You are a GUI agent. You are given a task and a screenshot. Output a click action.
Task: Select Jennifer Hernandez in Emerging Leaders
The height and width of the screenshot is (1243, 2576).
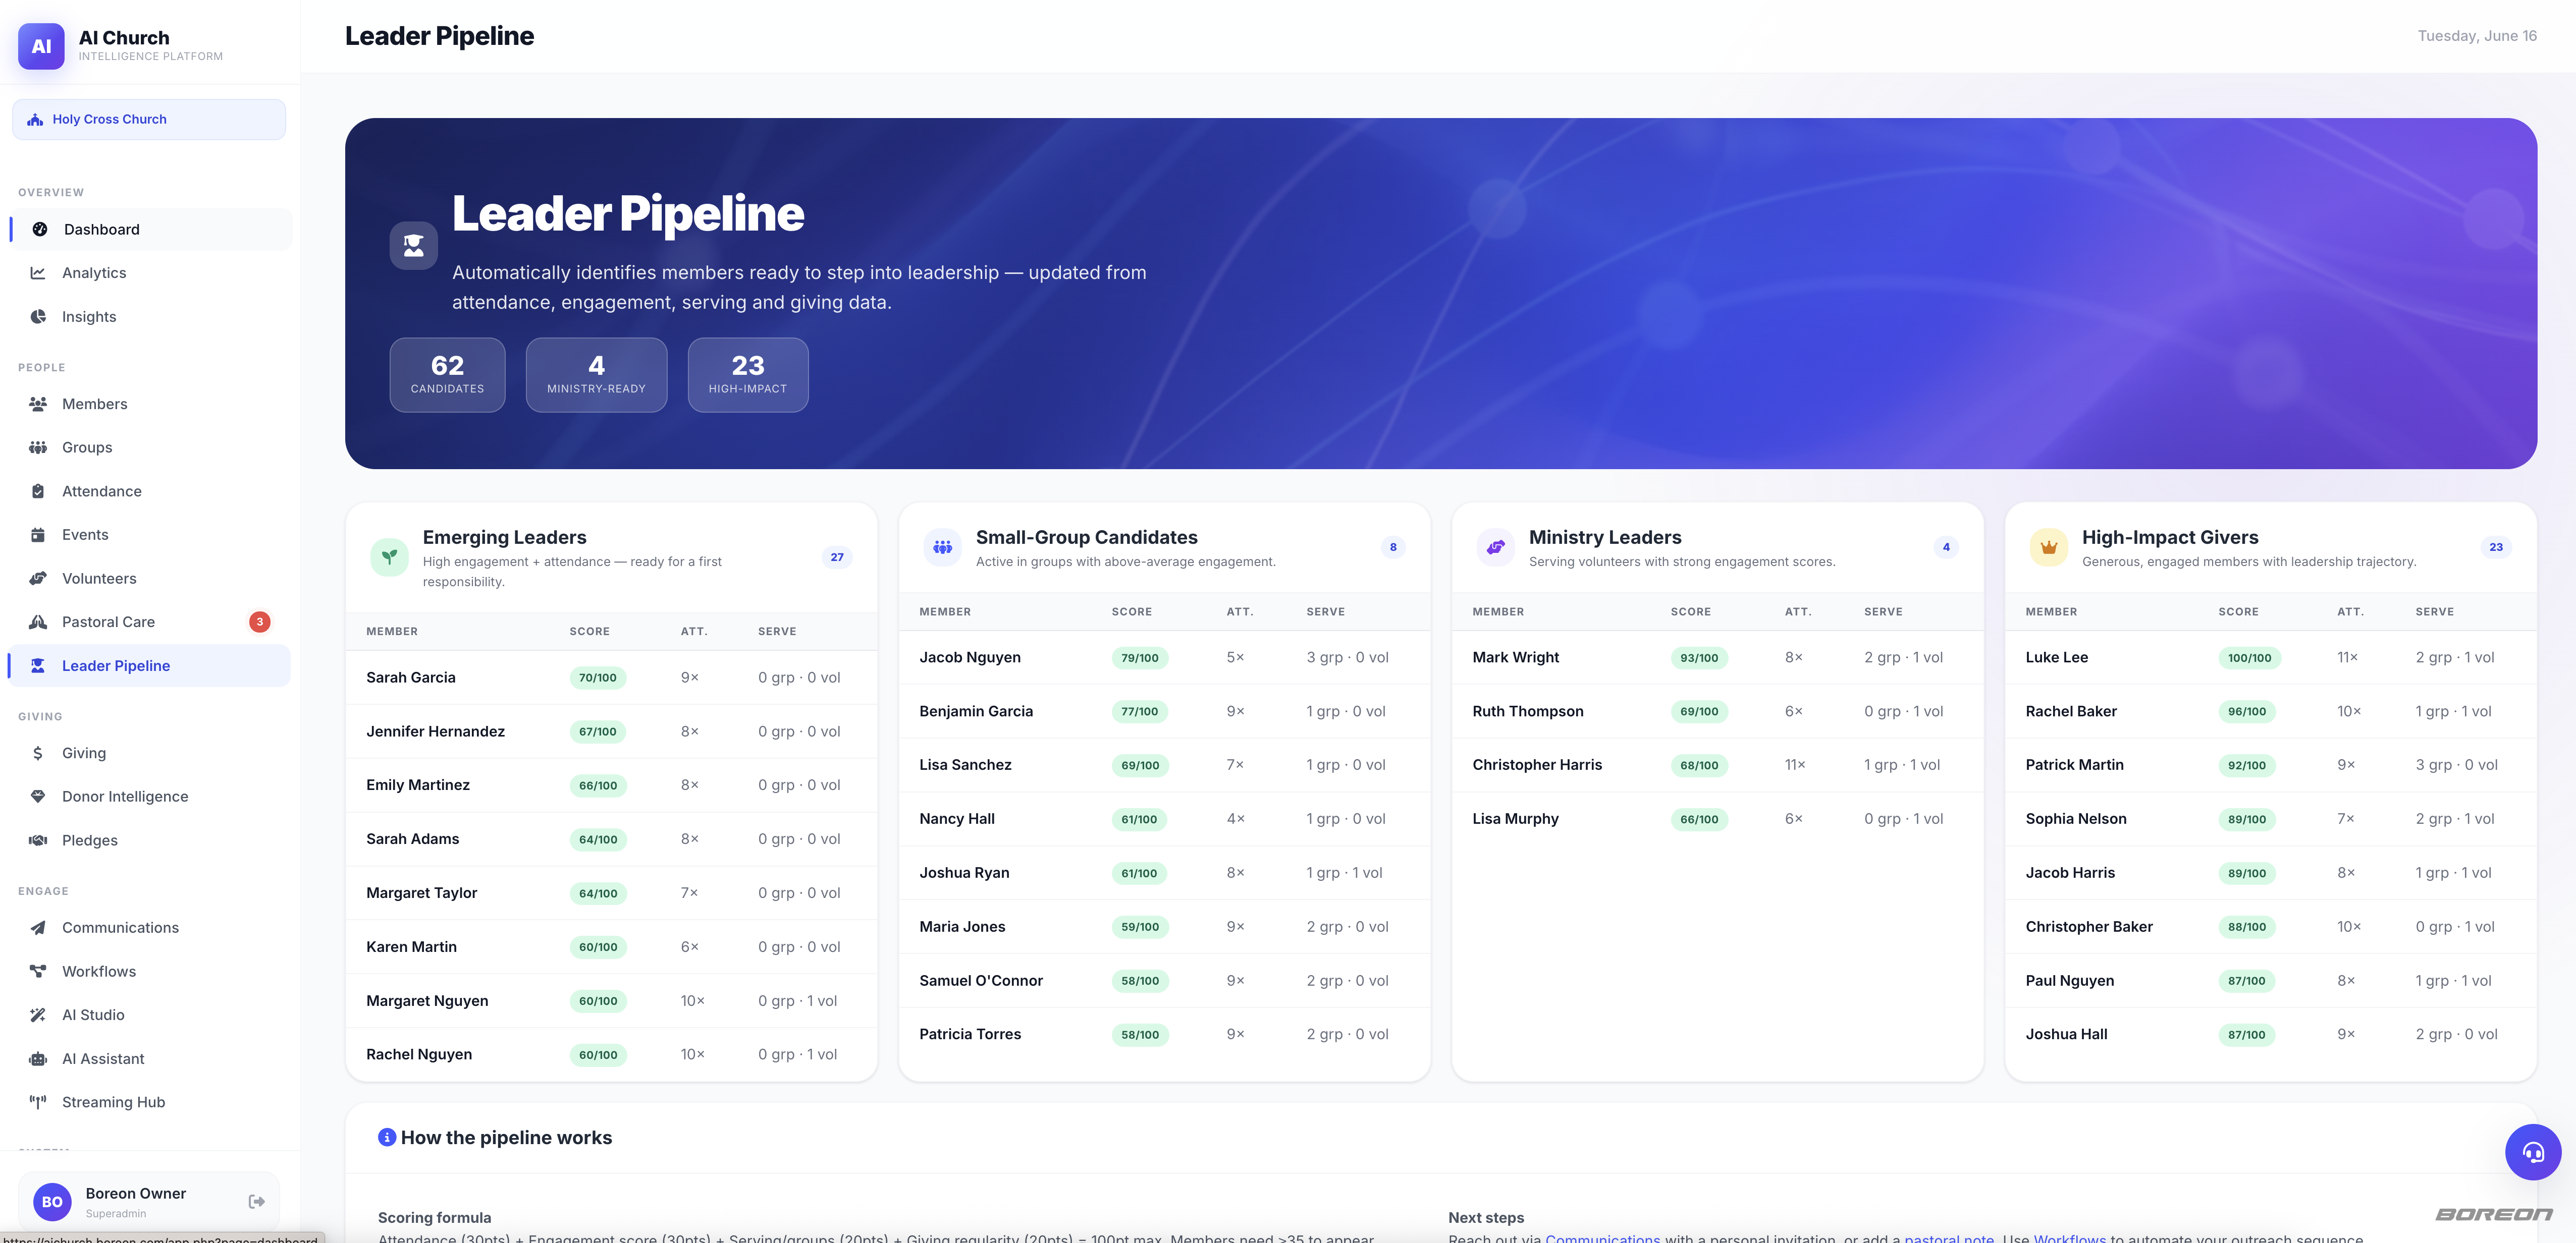click(611, 731)
